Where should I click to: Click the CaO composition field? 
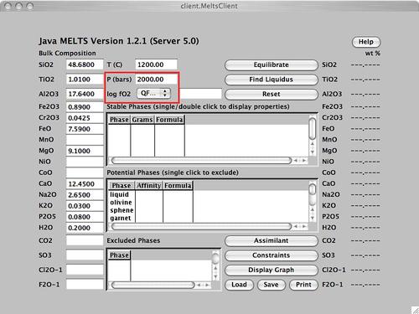pos(85,184)
